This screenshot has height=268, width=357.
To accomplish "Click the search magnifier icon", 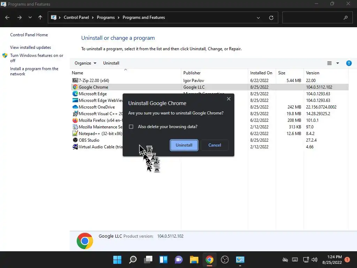I will (x=345, y=17).
